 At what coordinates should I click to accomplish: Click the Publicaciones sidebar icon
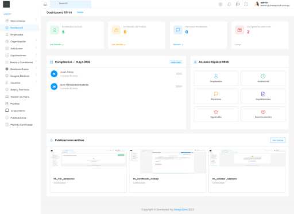pyautogui.click(x=7, y=118)
